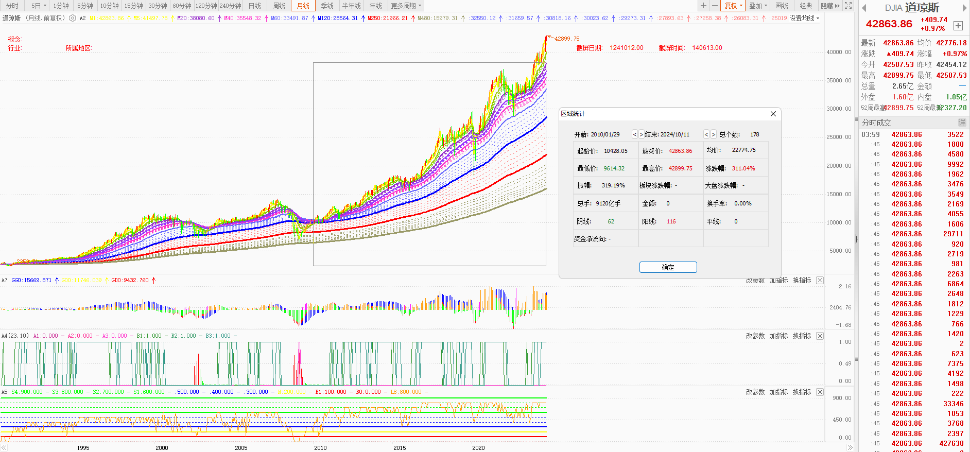Go to previous stock with left arrow
The image size is (970, 452).
point(864,8)
